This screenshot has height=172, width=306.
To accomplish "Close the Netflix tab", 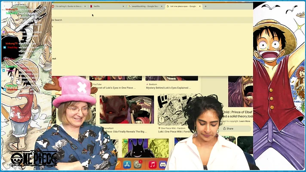I will [123, 6].
